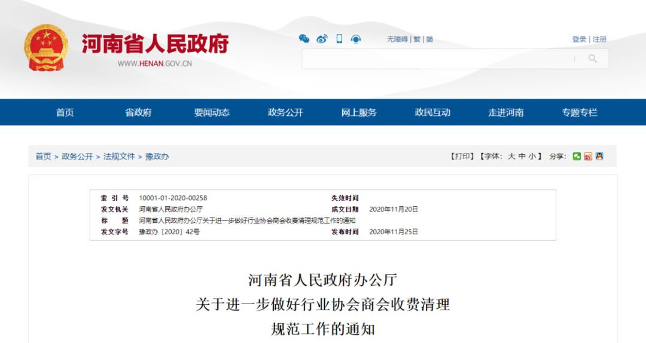
Task: Open the 政务公开 navigation menu item
Action: coord(285,112)
